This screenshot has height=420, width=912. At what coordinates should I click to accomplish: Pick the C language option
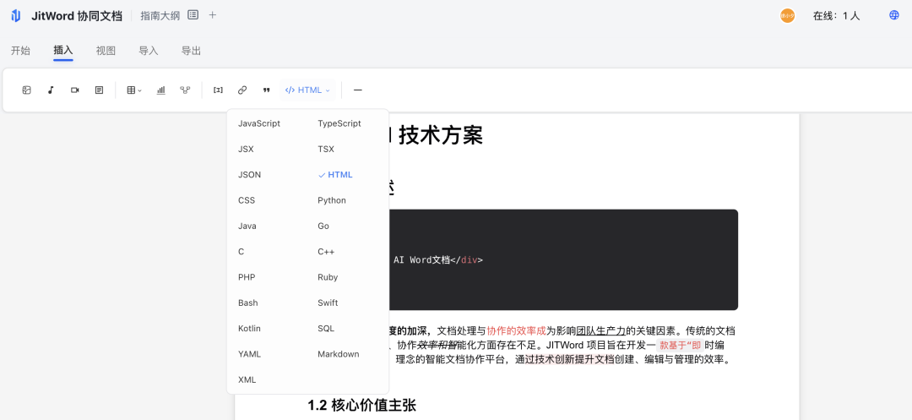(242, 251)
